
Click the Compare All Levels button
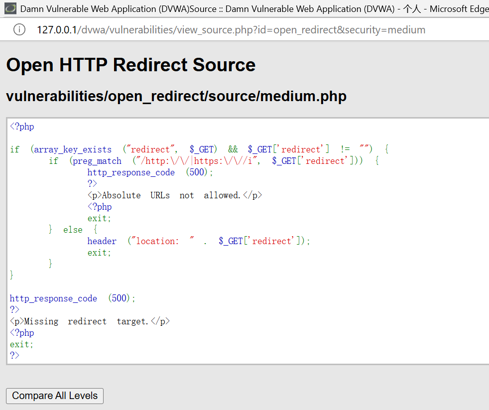click(55, 396)
